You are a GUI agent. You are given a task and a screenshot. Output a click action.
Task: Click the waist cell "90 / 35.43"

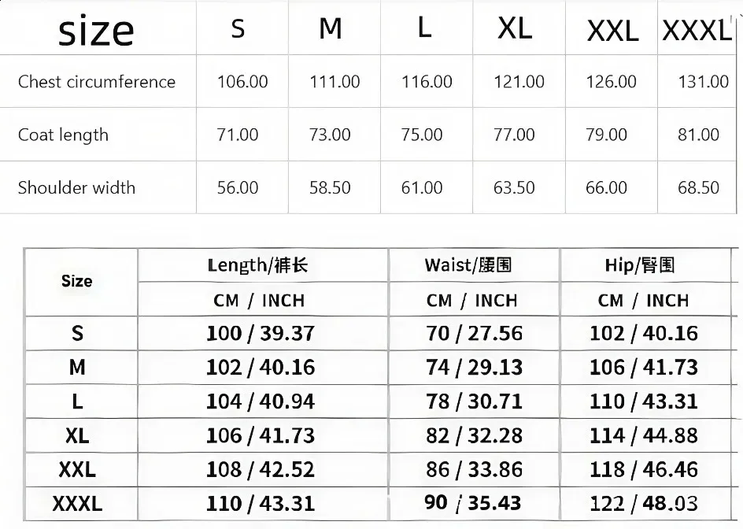(474, 503)
